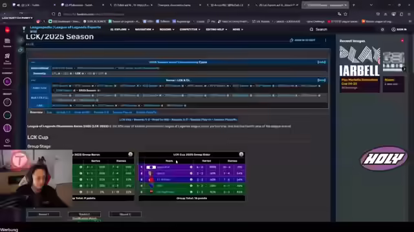
Task: Click the bold 2025 Season navbox entry
Action: point(87,90)
